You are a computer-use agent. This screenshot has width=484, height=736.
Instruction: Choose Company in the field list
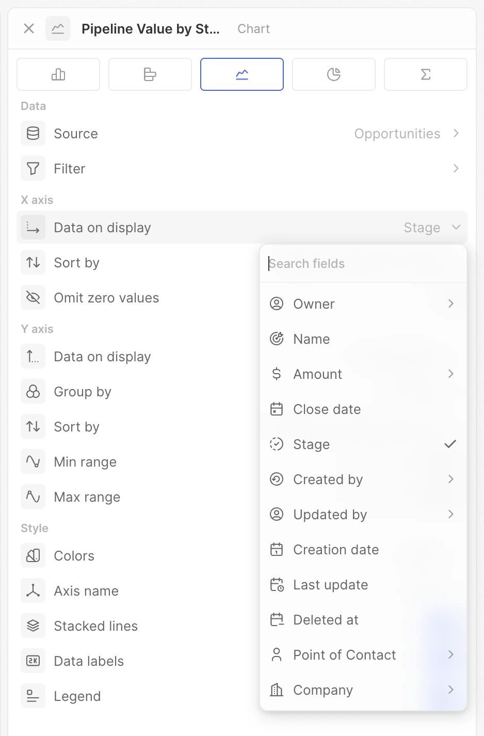[x=363, y=690]
